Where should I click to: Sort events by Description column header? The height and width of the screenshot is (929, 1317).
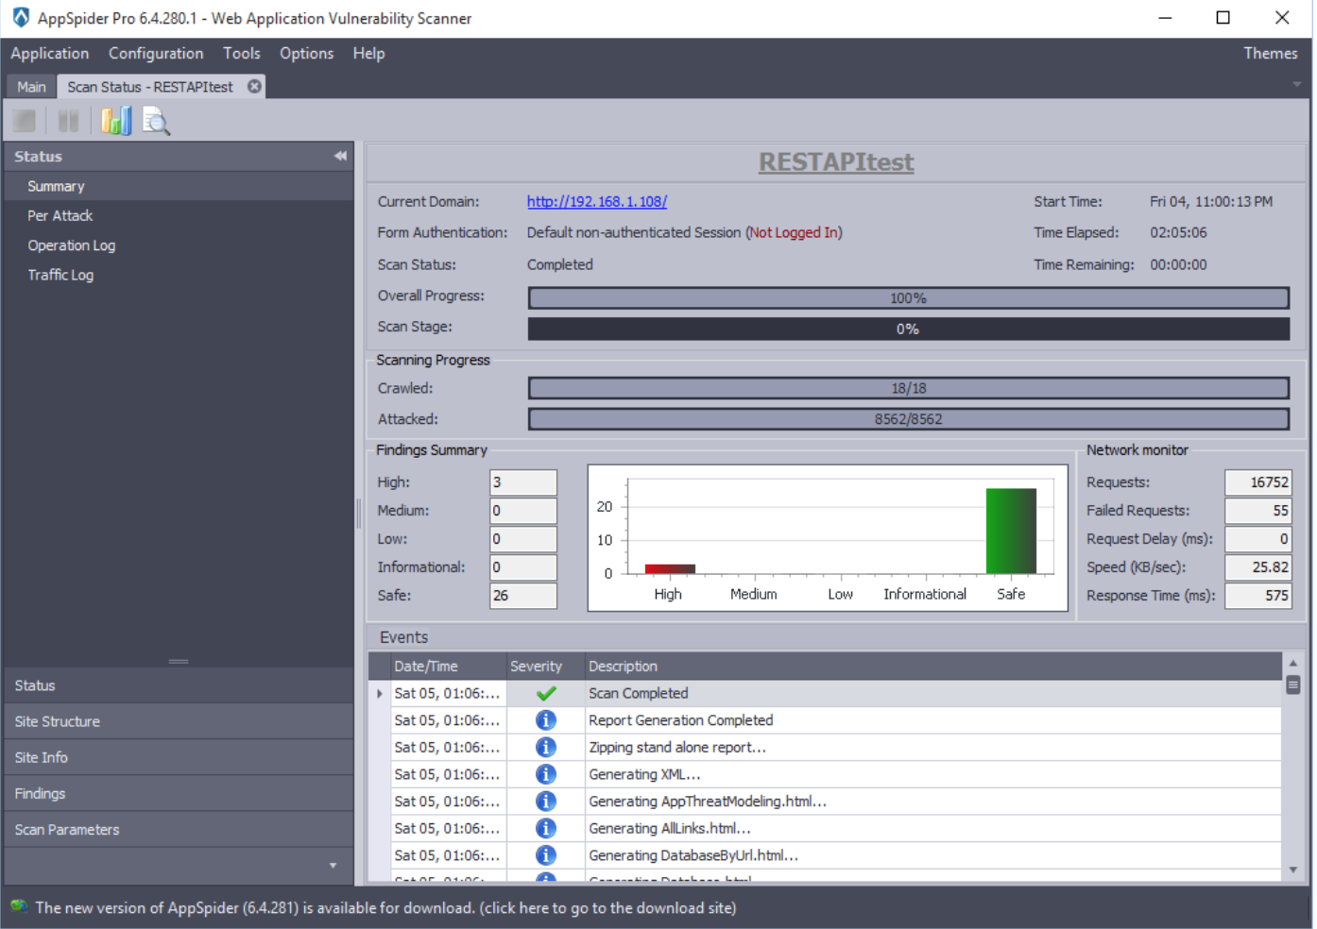pos(932,667)
